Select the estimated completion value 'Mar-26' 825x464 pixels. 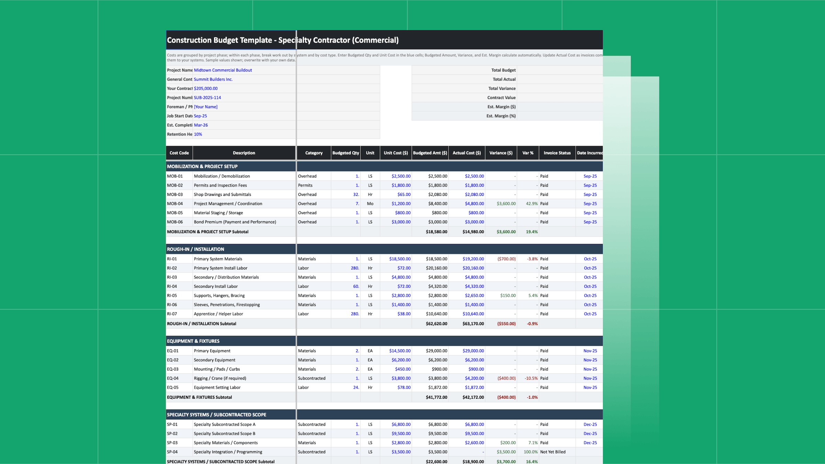point(201,125)
